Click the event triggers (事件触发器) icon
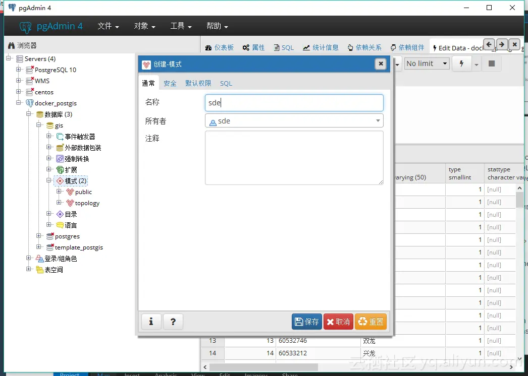This screenshot has height=376, width=528. click(60, 137)
